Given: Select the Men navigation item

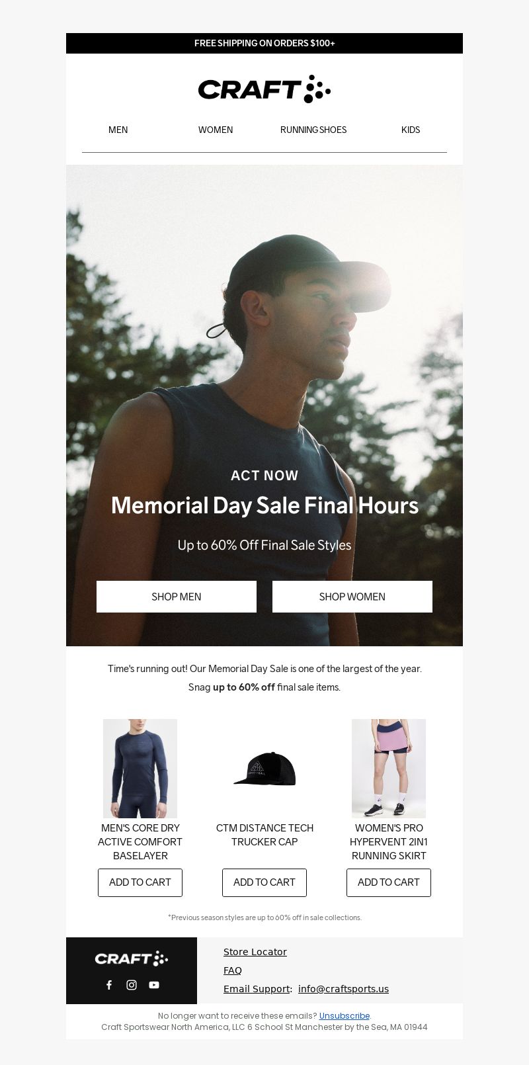Looking at the screenshot, I should pos(118,130).
